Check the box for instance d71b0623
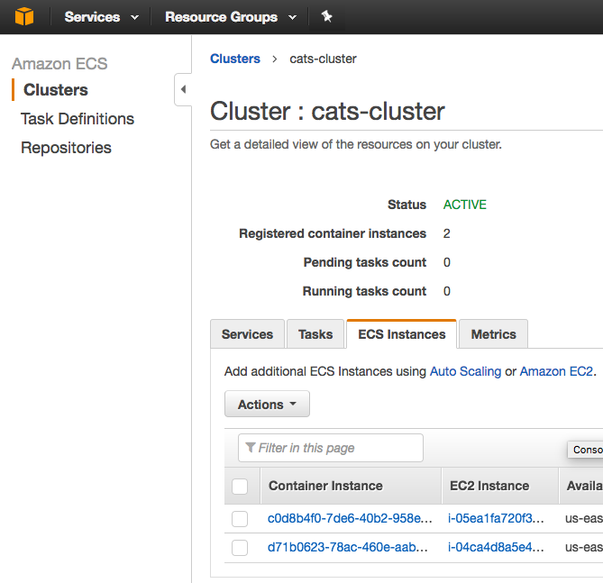This screenshot has height=583, width=603. click(240, 547)
